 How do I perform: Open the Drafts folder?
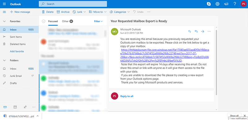(x=19, y=83)
